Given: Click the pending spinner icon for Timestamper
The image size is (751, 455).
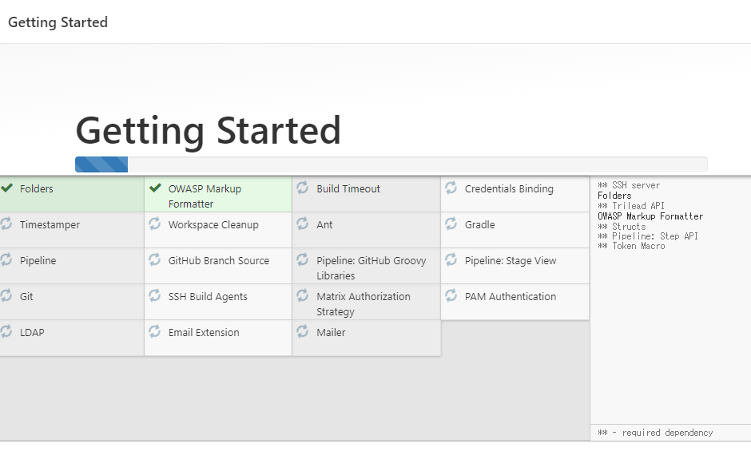Looking at the screenshot, I should [x=6, y=224].
